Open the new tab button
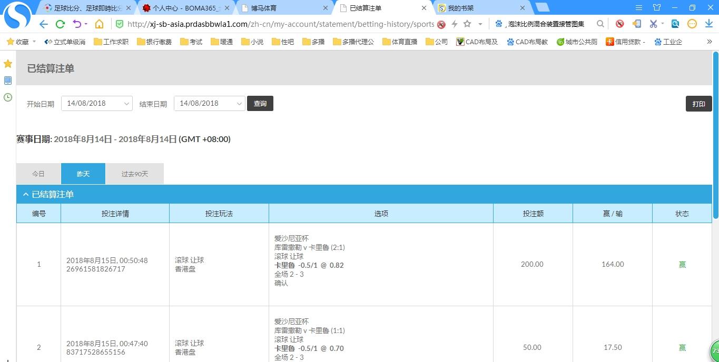 coord(542,7)
